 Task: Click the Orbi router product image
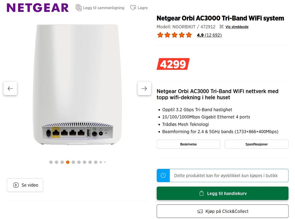point(77,85)
